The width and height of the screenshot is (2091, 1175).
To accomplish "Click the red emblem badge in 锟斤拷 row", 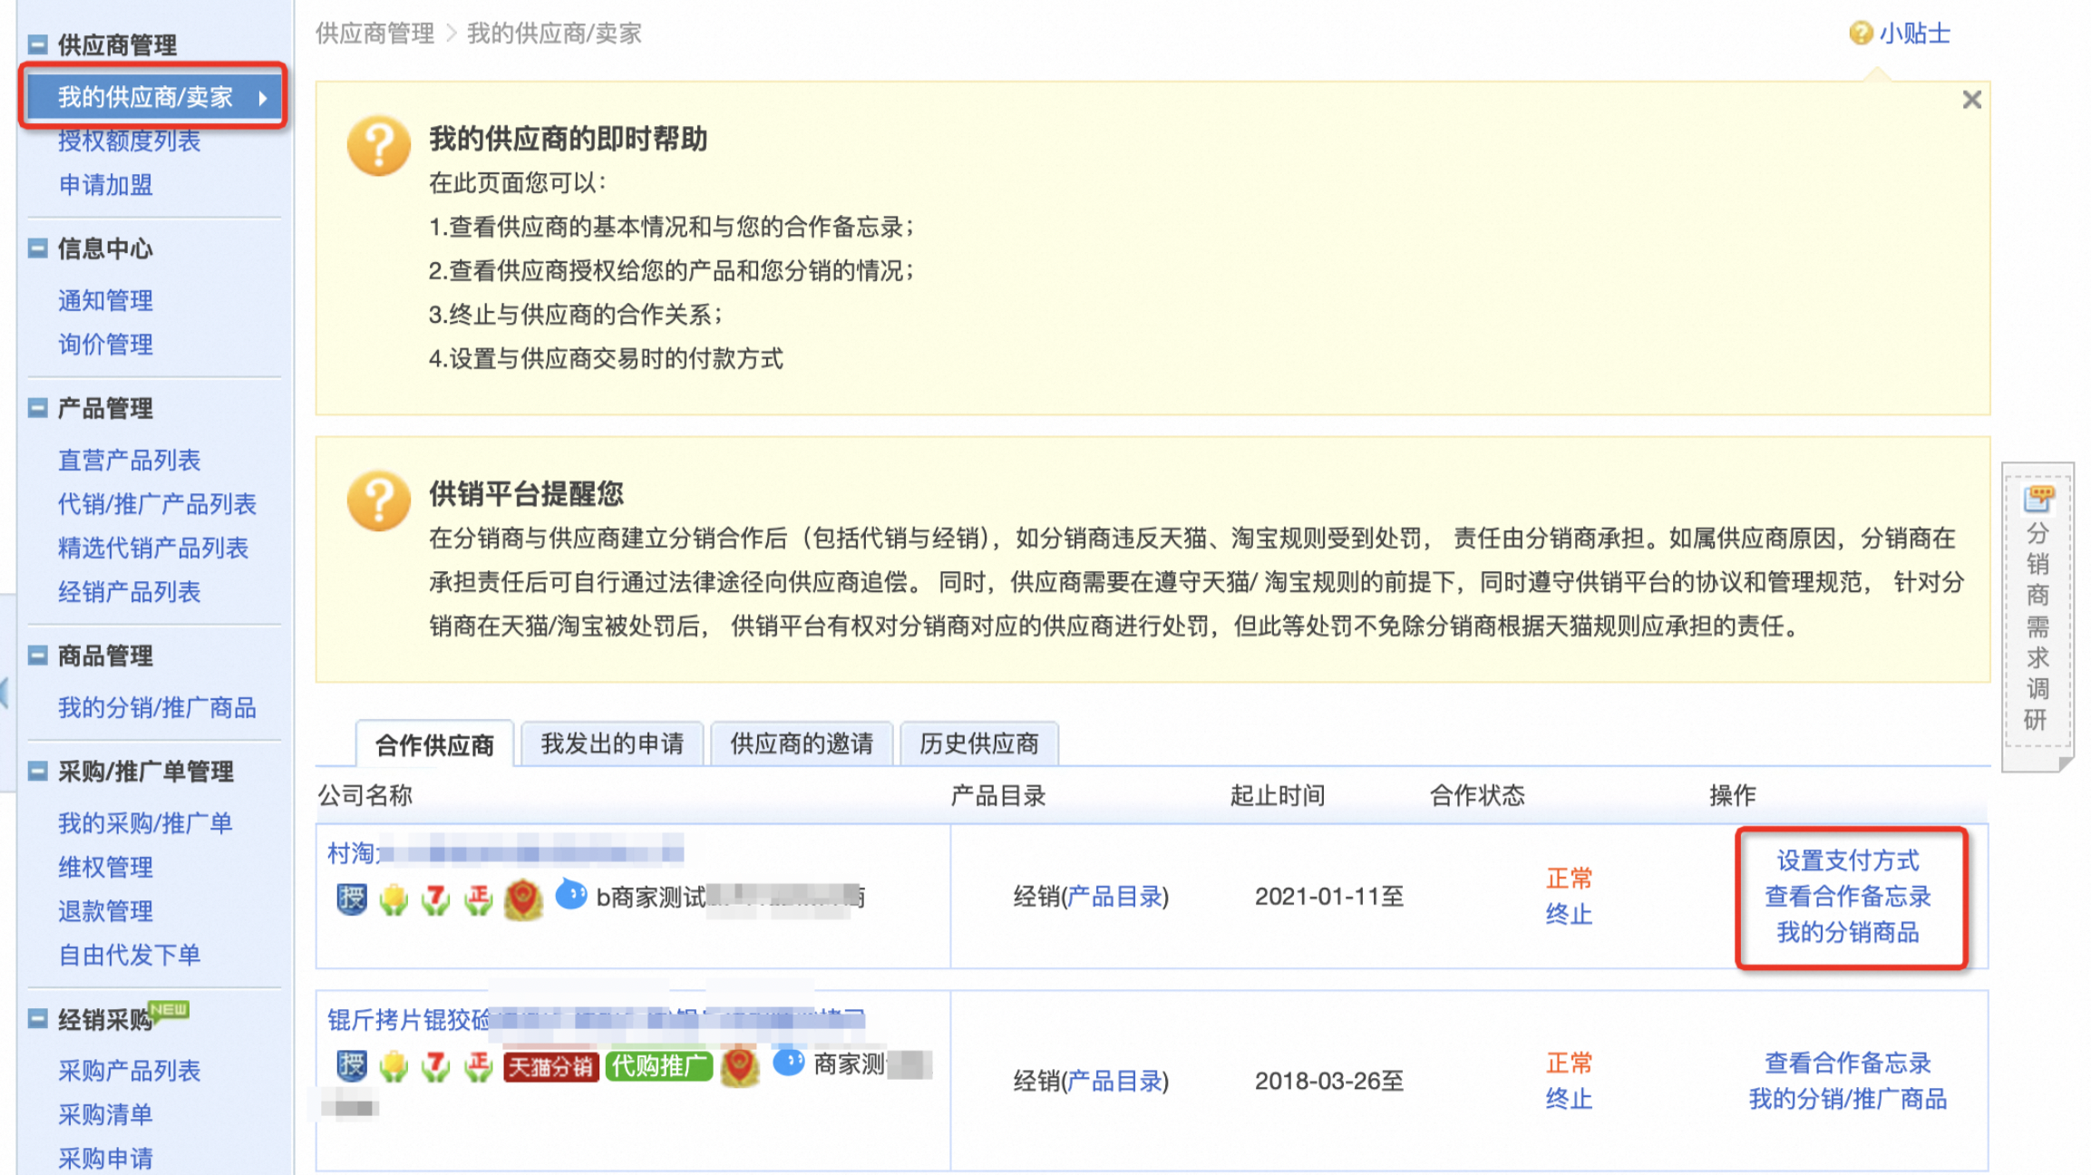I will point(740,1066).
